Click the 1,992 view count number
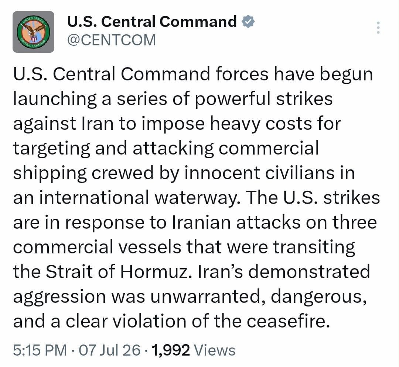399x367 pixels. click(171, 350)
